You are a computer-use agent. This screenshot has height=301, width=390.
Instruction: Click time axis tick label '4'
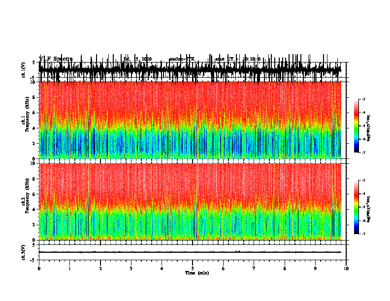(x=162, y=269)
